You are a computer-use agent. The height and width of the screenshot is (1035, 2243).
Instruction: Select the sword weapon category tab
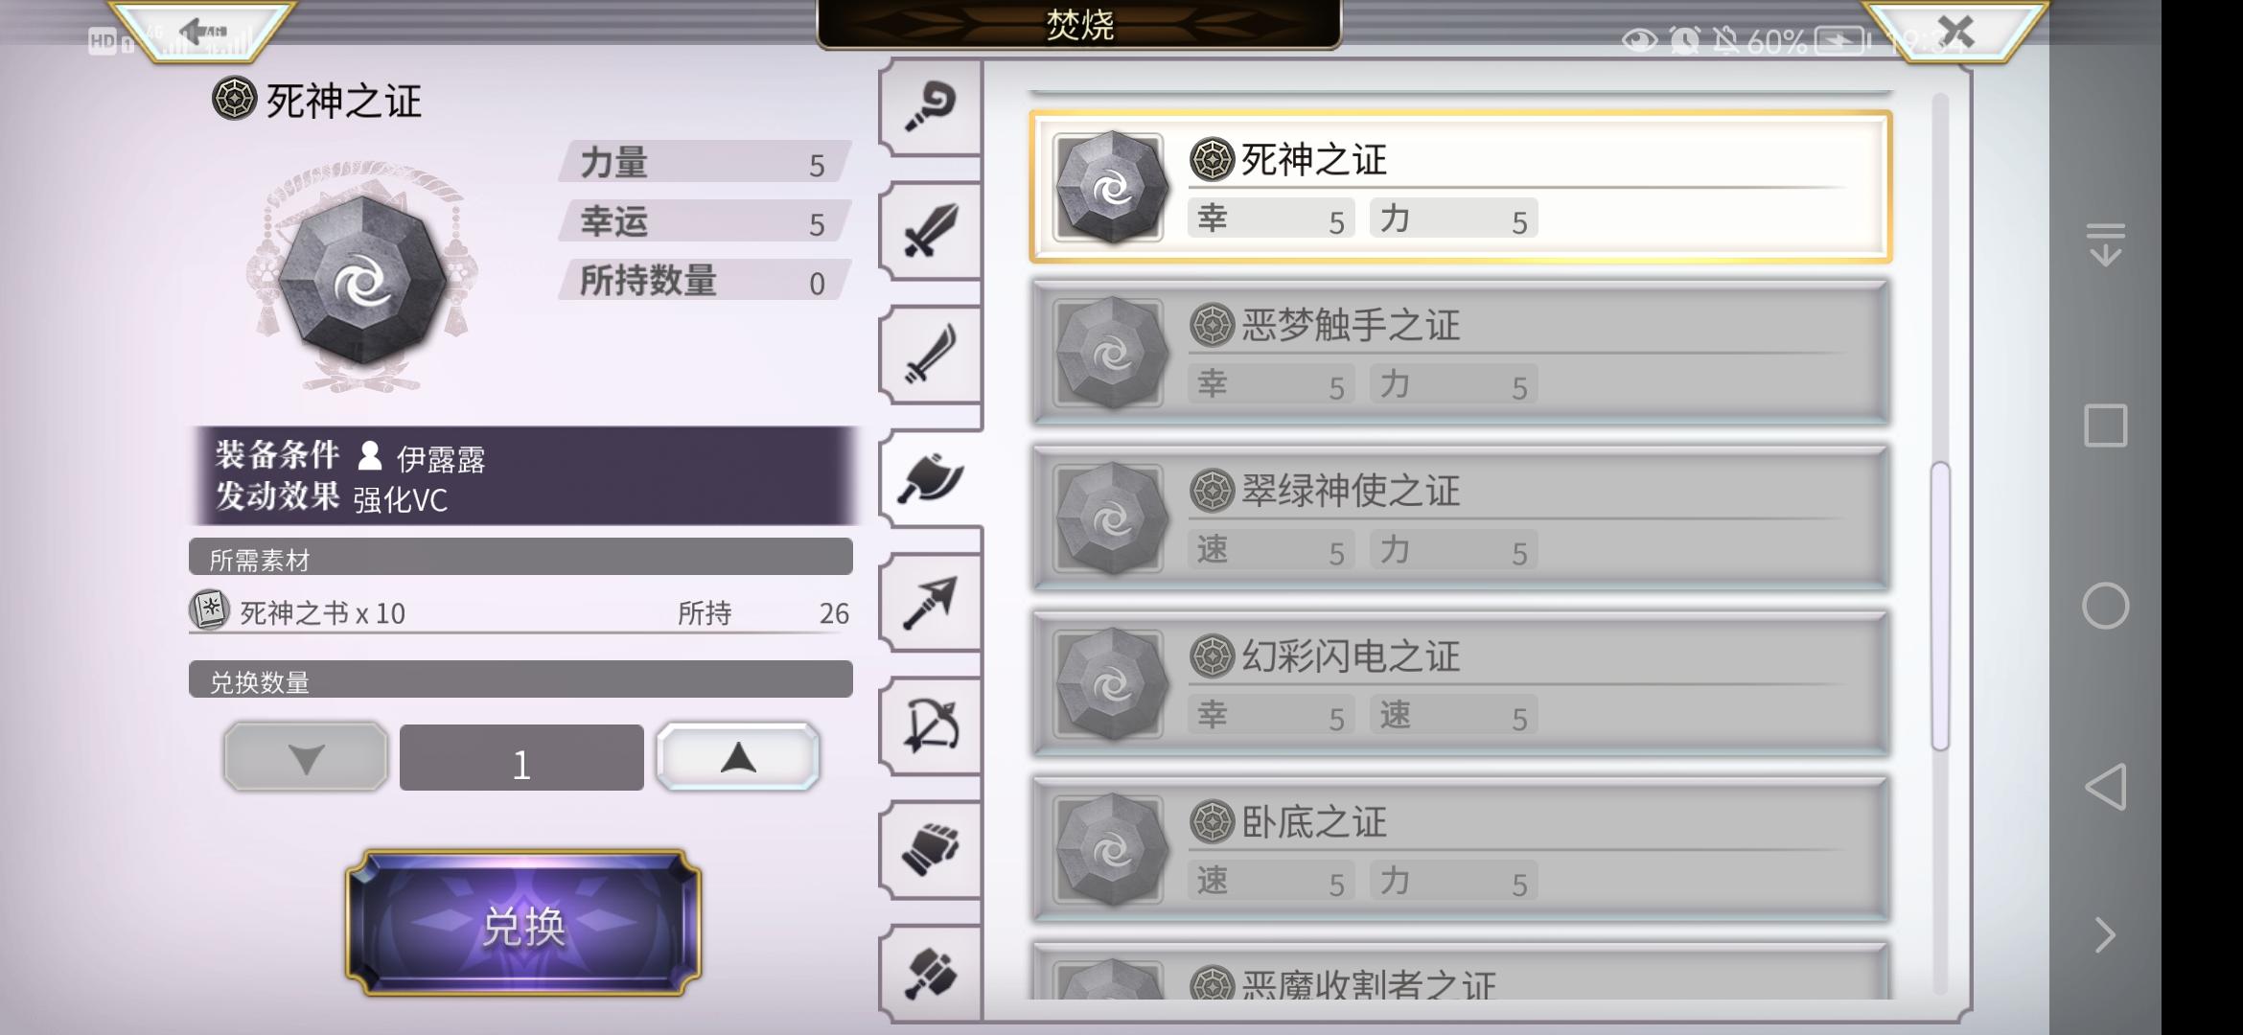click(930, 230)
